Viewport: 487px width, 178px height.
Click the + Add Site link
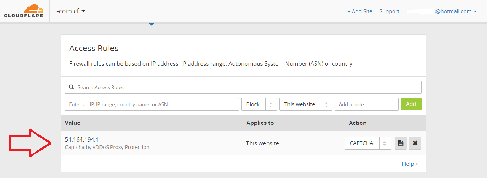click(359, 11)
